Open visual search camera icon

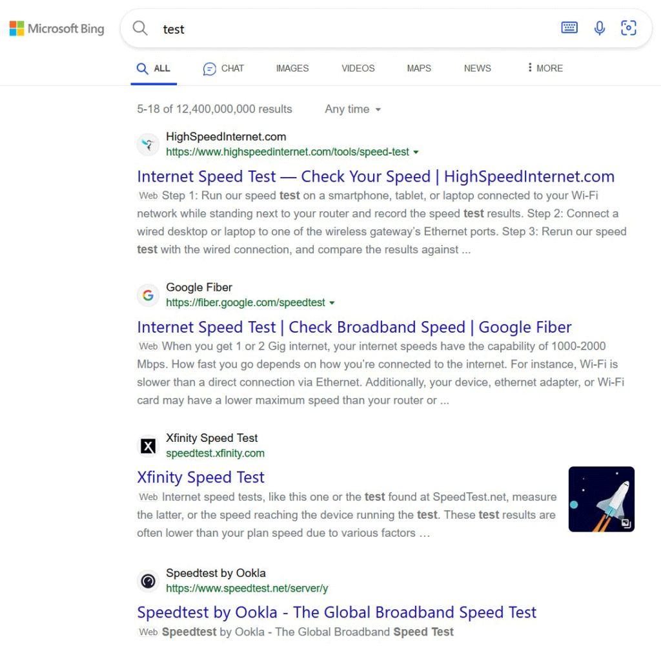tap(628, 28)
